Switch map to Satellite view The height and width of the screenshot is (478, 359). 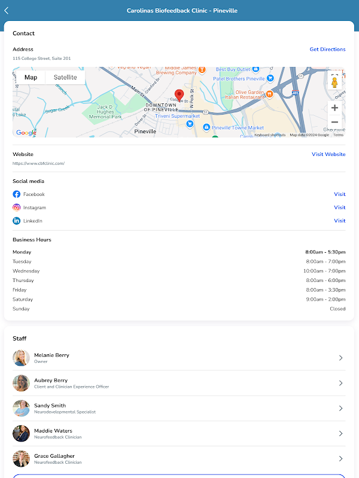65,78
